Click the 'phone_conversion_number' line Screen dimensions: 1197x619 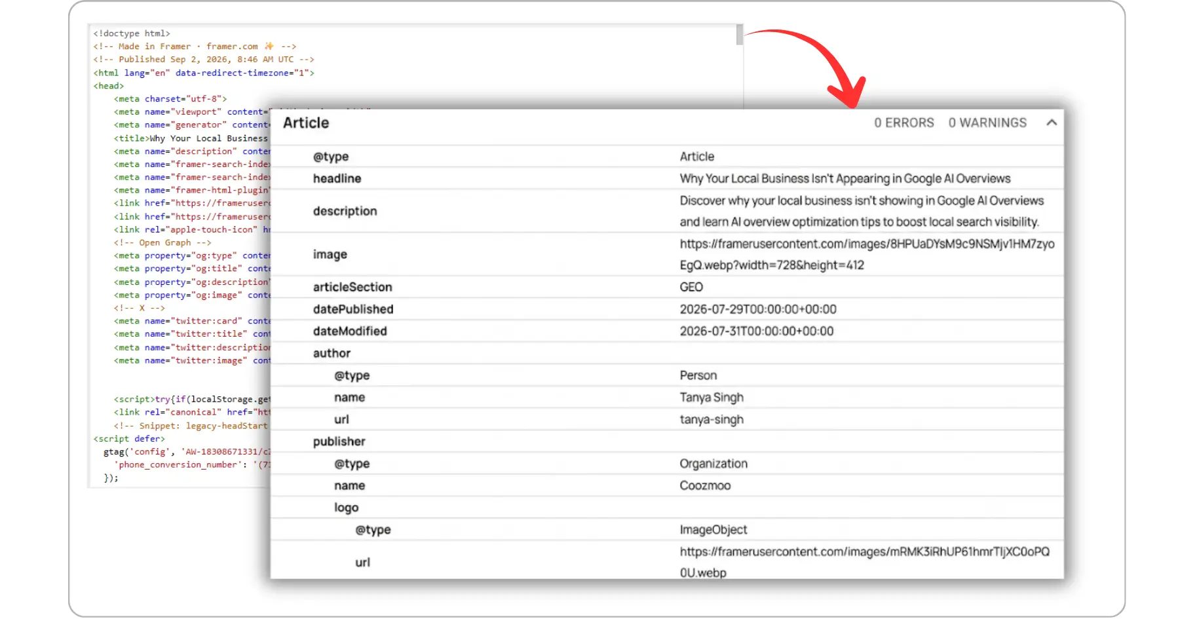coord(192,464)
